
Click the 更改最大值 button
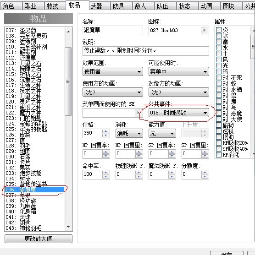tap(39, 239)
